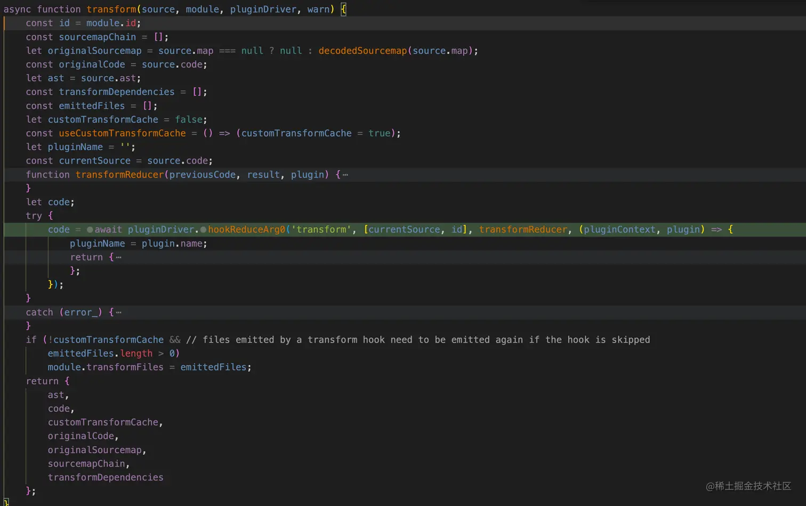Click 'sourcemapChain,' in the returned object

click(x=89, y=464)
